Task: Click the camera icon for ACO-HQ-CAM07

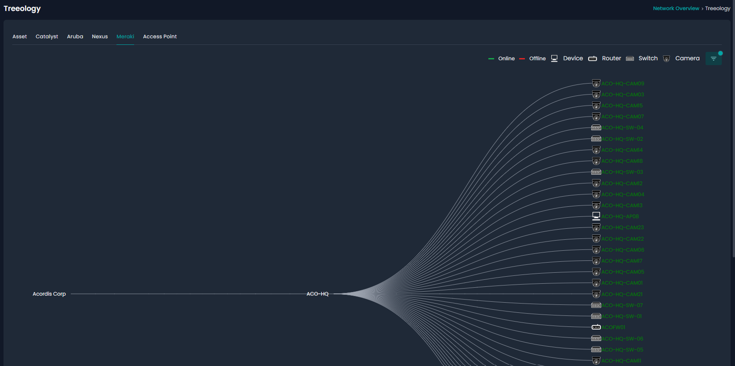Action: click(x=596, y=117)
